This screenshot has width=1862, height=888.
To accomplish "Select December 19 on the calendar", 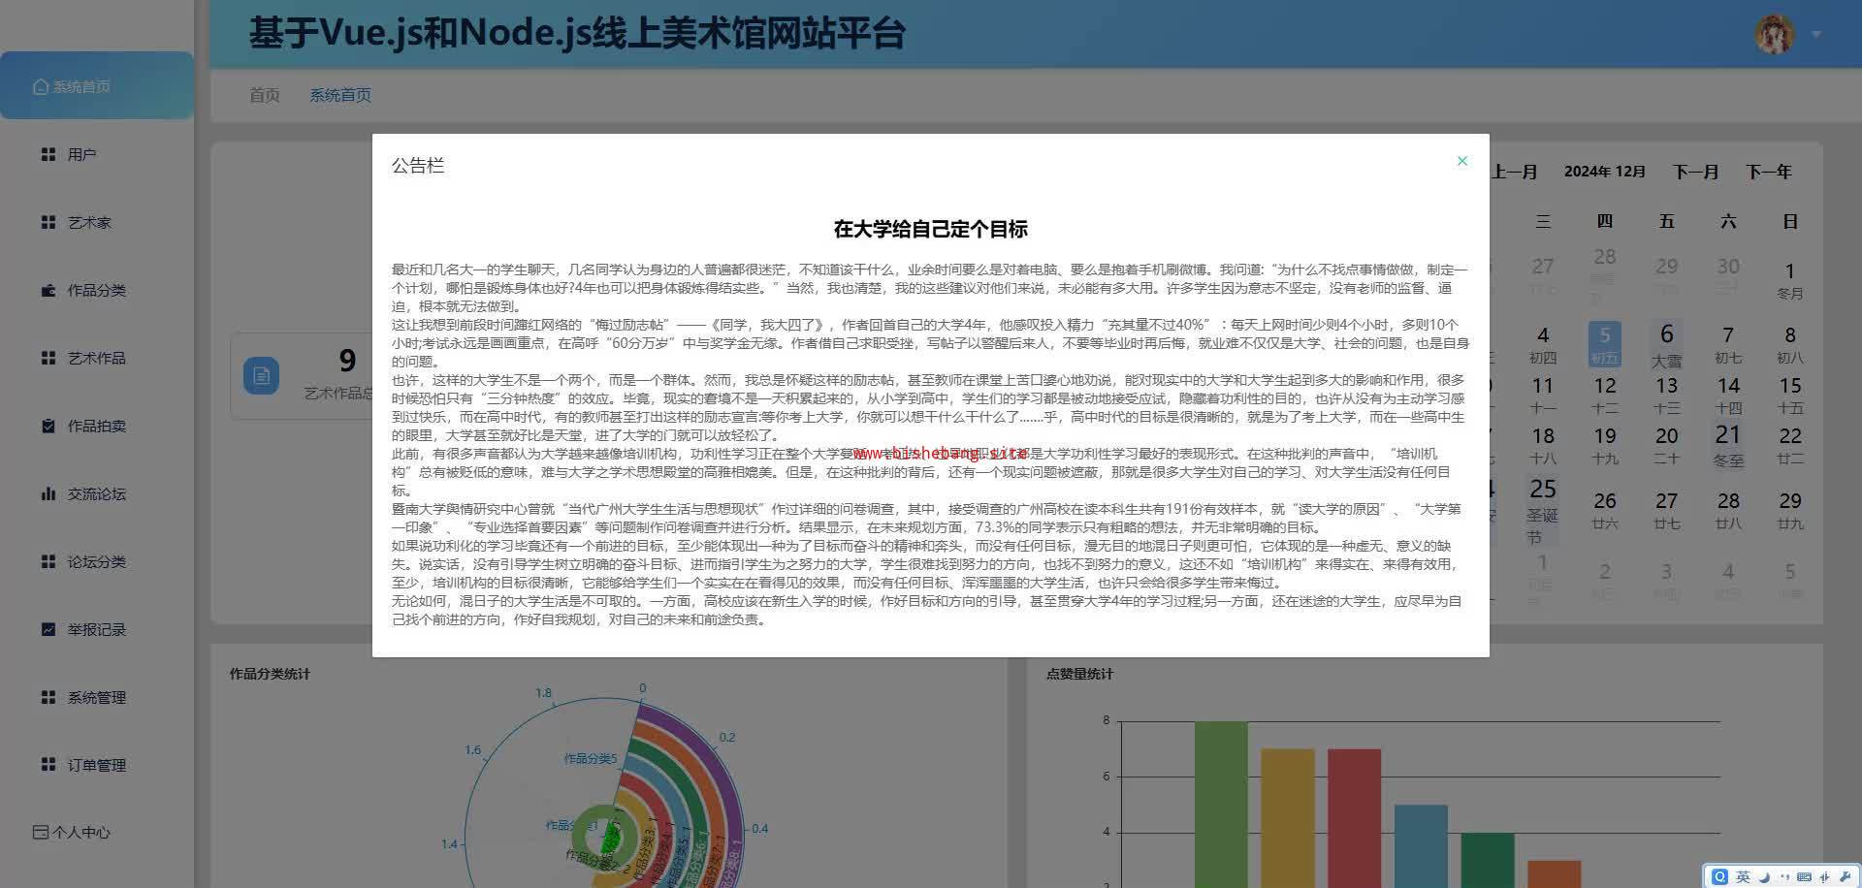I will click(x=1605, y=445).
